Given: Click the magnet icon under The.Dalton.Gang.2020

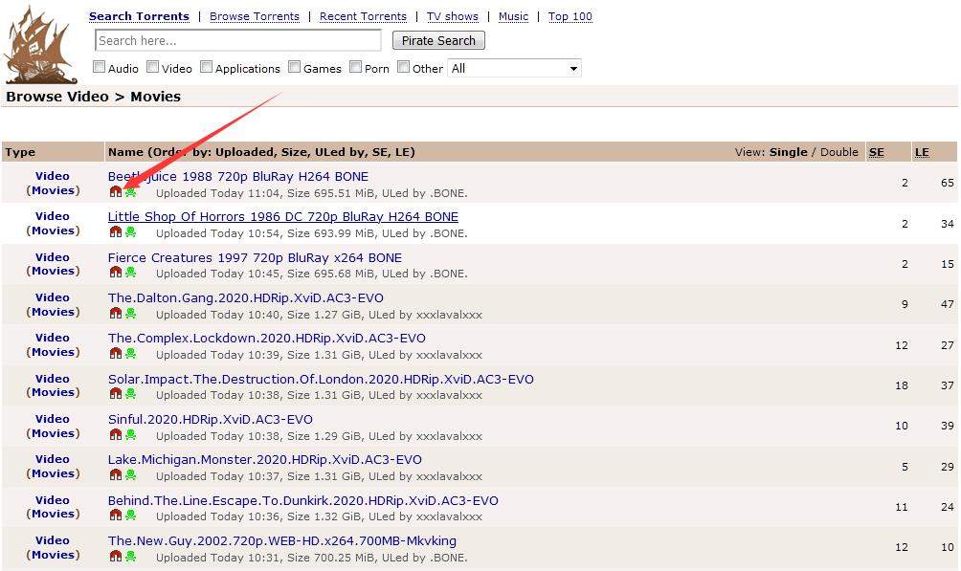Looking at the screenshot, I should click(x=116, y=314).
